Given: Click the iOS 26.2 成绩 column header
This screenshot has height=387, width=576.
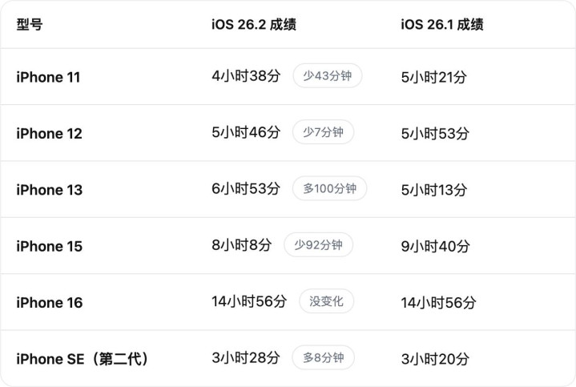Looking at the screenshot, I should tap(253, 24).
